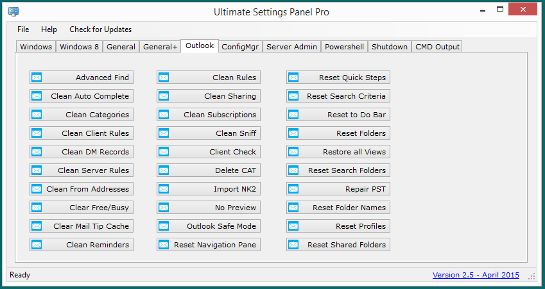Click the envelope icon on Advanced Find
The width and height of the screenshot is (545, 289).
tap(37, 78)
